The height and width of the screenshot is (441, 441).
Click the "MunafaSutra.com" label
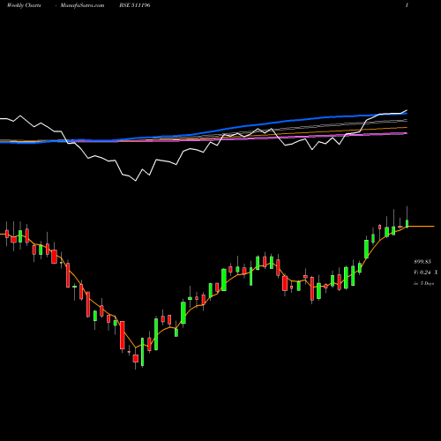[x=82, y=5]
